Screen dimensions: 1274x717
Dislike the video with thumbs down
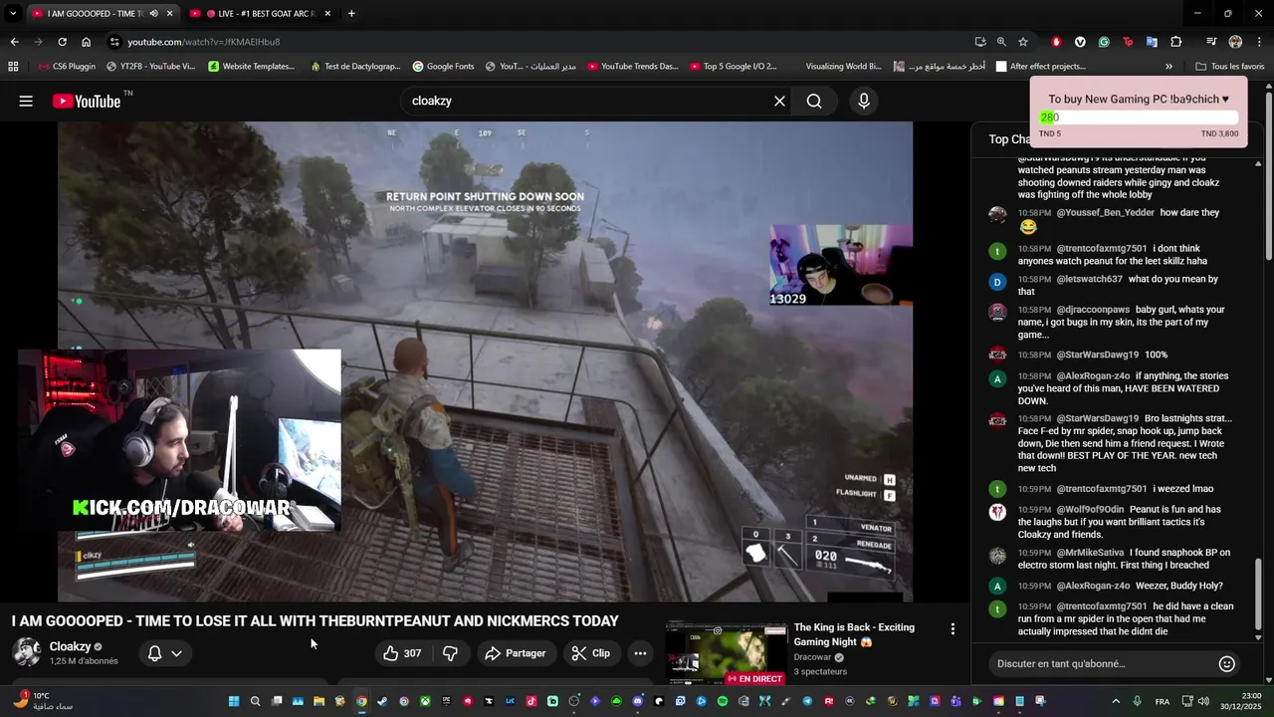(x=450, y=653)
